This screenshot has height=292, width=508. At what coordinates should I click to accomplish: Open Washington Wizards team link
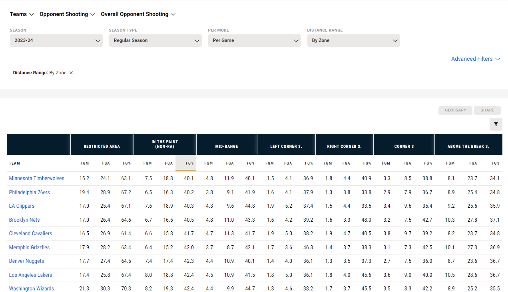coord(32,289)
